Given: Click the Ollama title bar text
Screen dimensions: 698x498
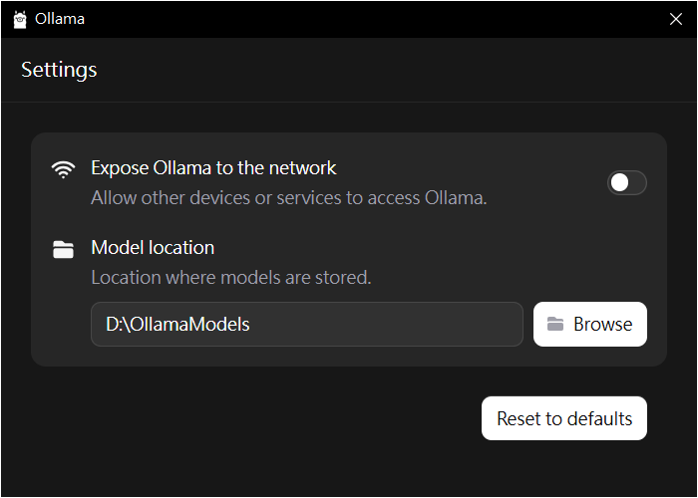Looking at the screenshot, I should pyautogui.click(x=60, y=19).
